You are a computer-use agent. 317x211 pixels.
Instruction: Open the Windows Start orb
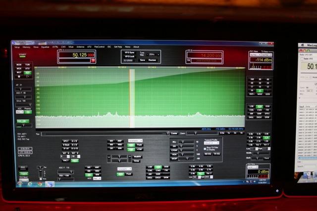pyautogui.click(x=20, y=184)
